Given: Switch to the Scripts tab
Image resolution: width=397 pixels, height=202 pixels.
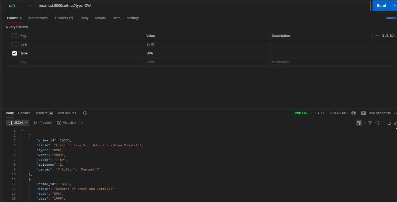Looking at the screenshot, I should 100,18.
